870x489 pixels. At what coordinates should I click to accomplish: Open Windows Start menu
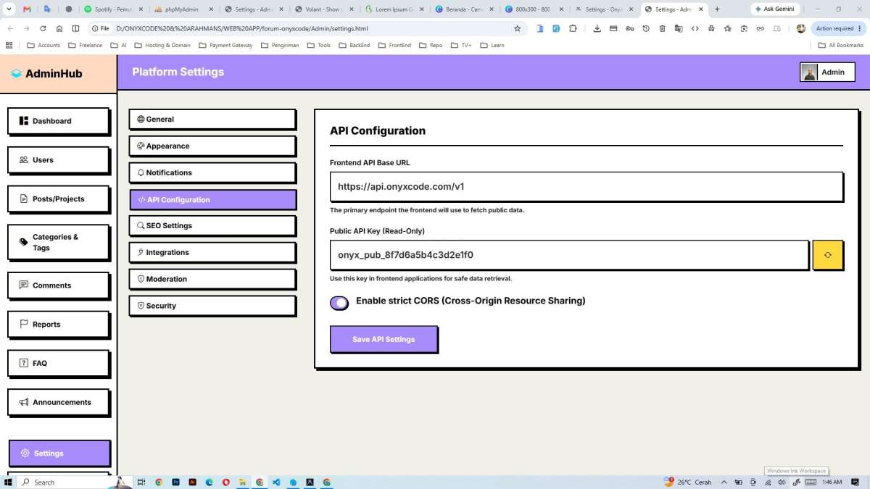point(9,482)
